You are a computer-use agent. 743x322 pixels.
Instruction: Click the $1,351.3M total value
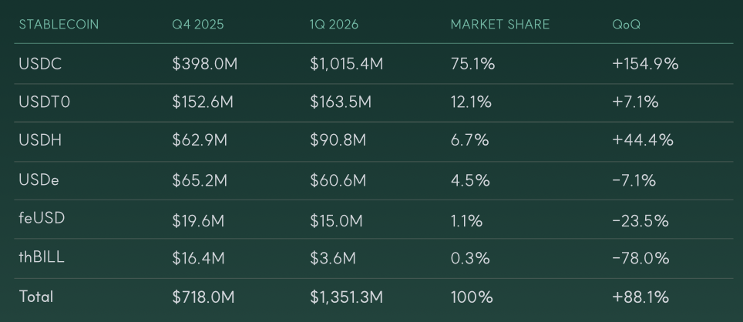[x=346, y=297]
